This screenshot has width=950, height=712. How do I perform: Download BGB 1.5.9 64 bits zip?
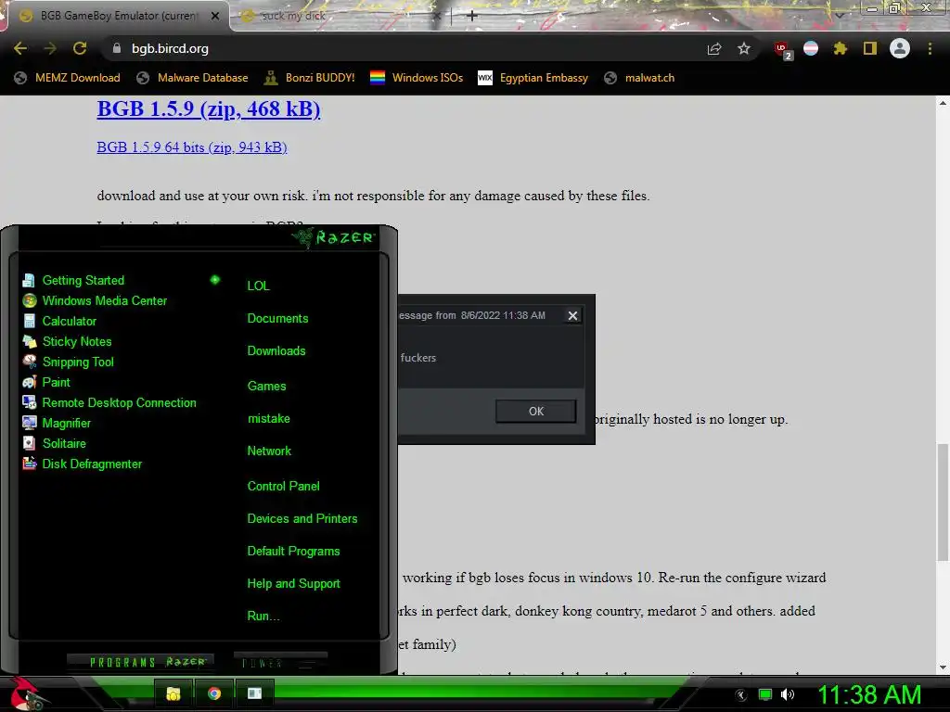(191, 147)
